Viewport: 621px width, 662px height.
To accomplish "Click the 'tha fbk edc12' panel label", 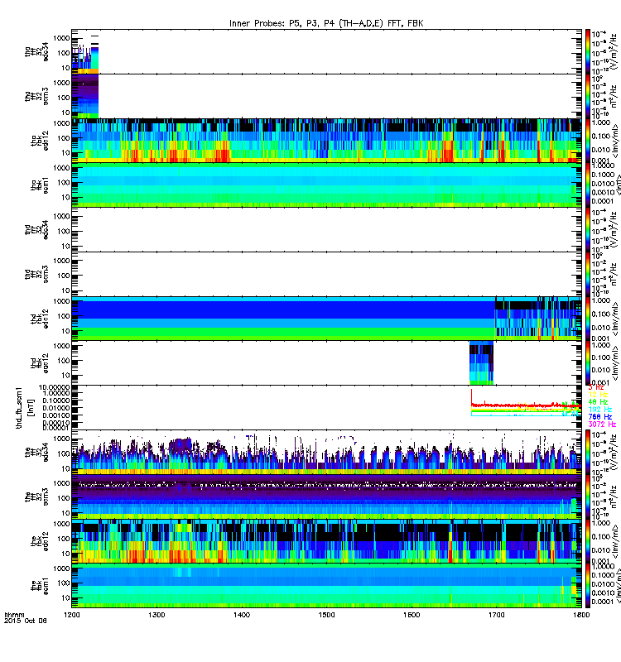I will (x=39, y=141).
